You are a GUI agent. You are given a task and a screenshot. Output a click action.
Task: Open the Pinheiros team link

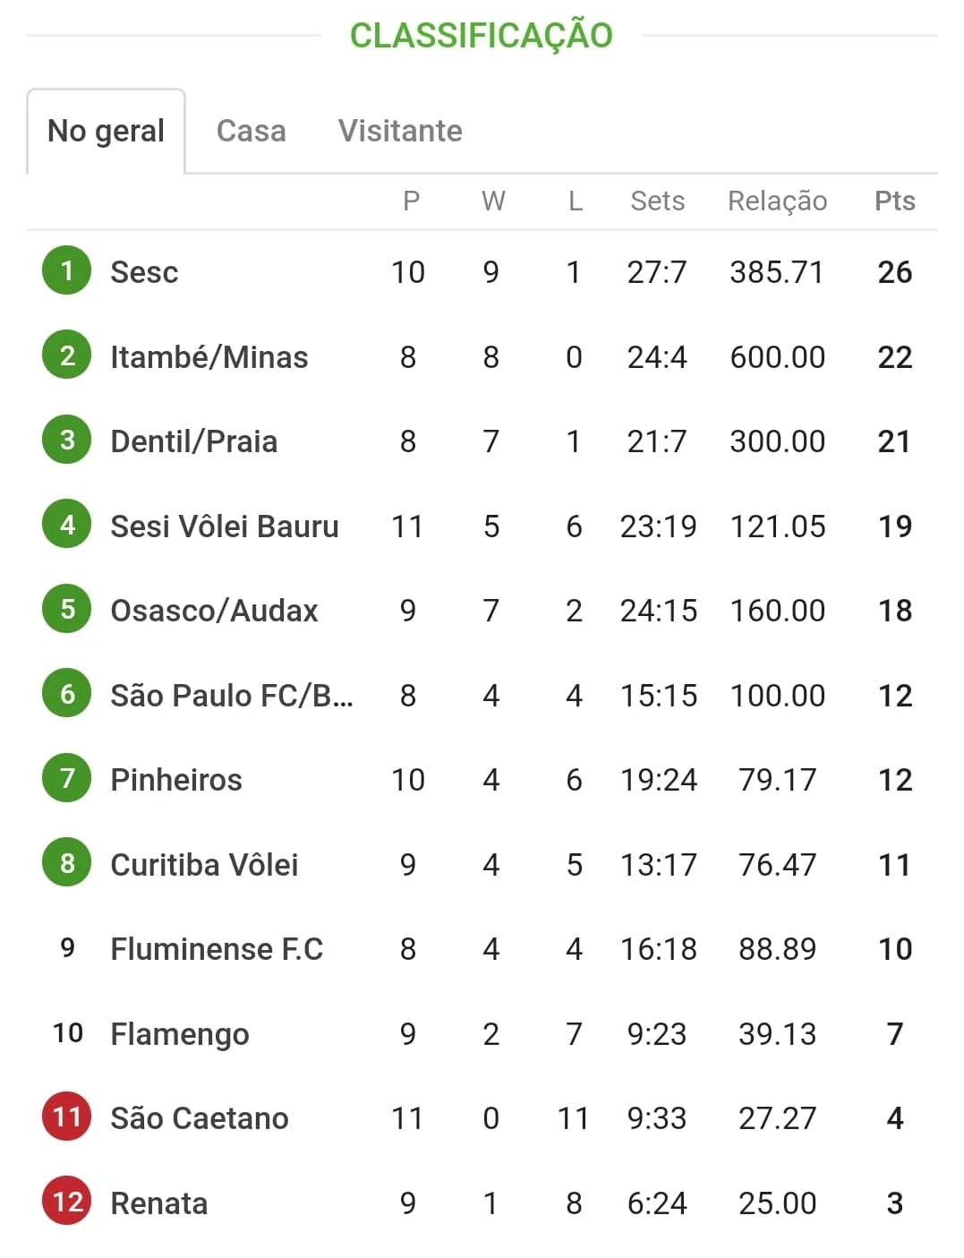(176, 780)
